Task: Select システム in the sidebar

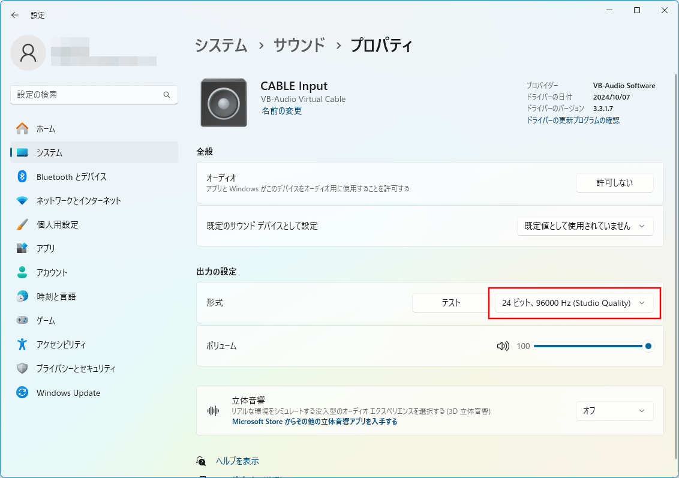Action: pyautogui.click(x=94, y=152)
